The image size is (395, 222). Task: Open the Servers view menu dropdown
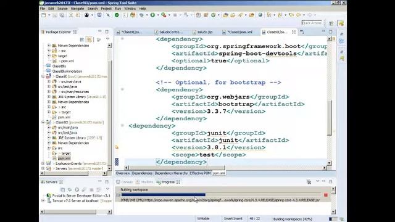(107, 189)
